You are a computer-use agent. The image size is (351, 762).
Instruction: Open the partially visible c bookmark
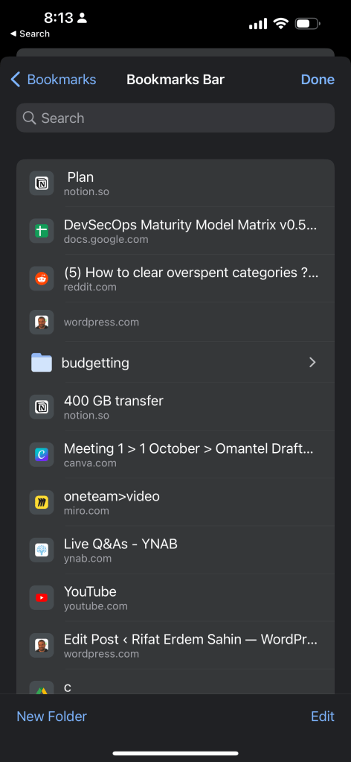pos(175,682)
